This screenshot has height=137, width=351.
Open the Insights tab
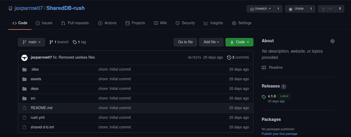tap(213, 23)
